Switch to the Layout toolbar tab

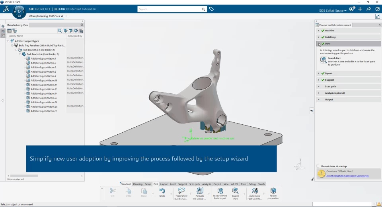pos(164,184)
